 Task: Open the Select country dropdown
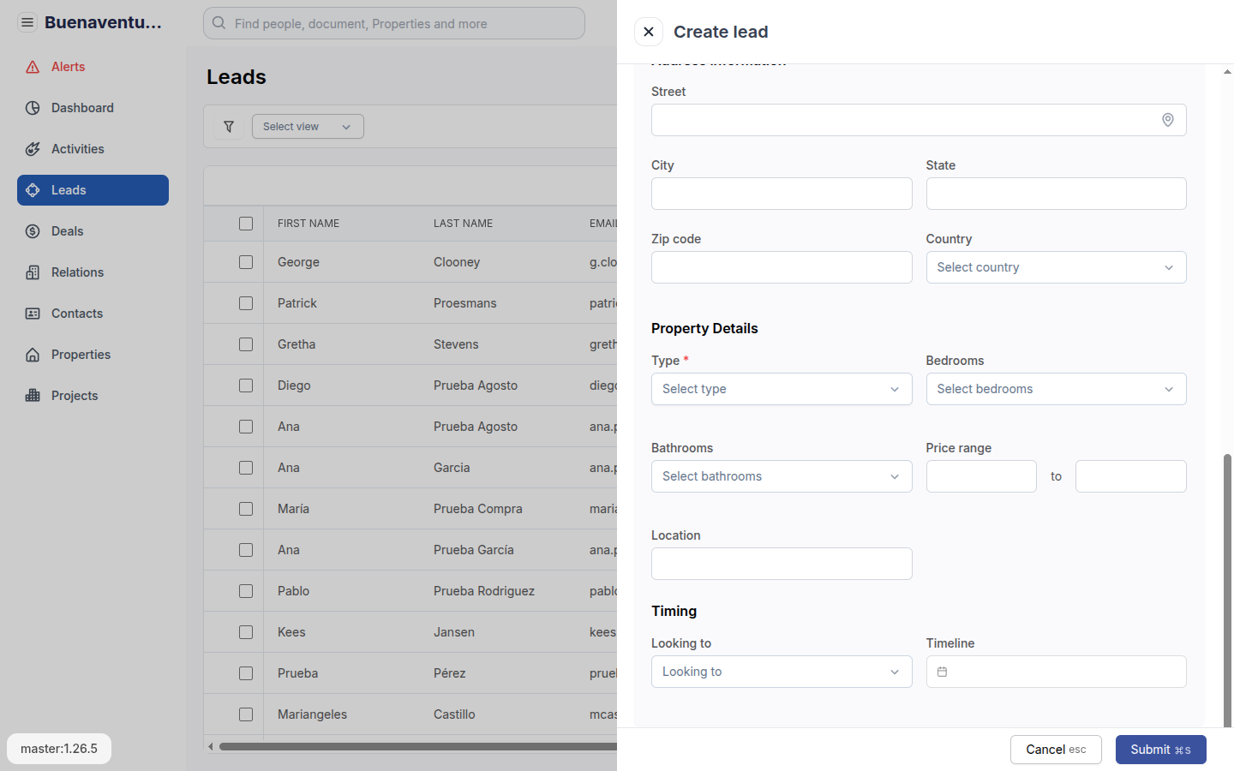(x=1056, y=267)
